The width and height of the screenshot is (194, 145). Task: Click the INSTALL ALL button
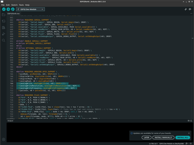[182, 137]
